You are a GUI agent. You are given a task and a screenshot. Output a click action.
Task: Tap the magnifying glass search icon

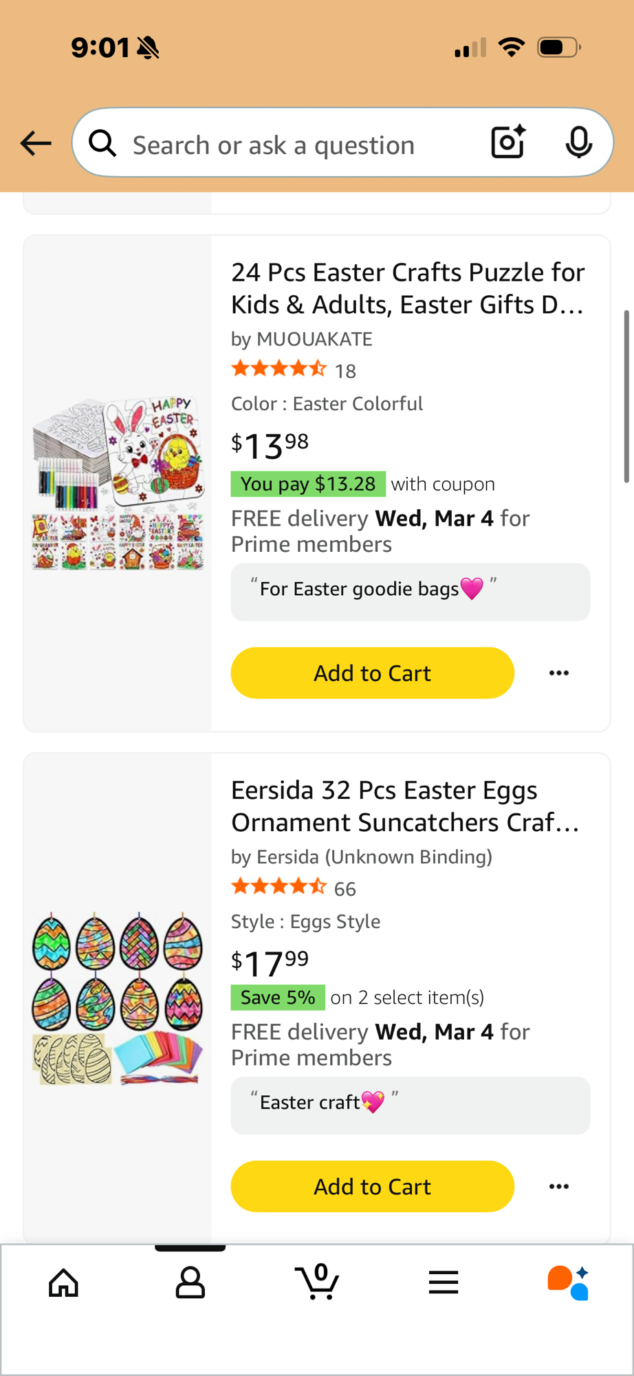103,144
